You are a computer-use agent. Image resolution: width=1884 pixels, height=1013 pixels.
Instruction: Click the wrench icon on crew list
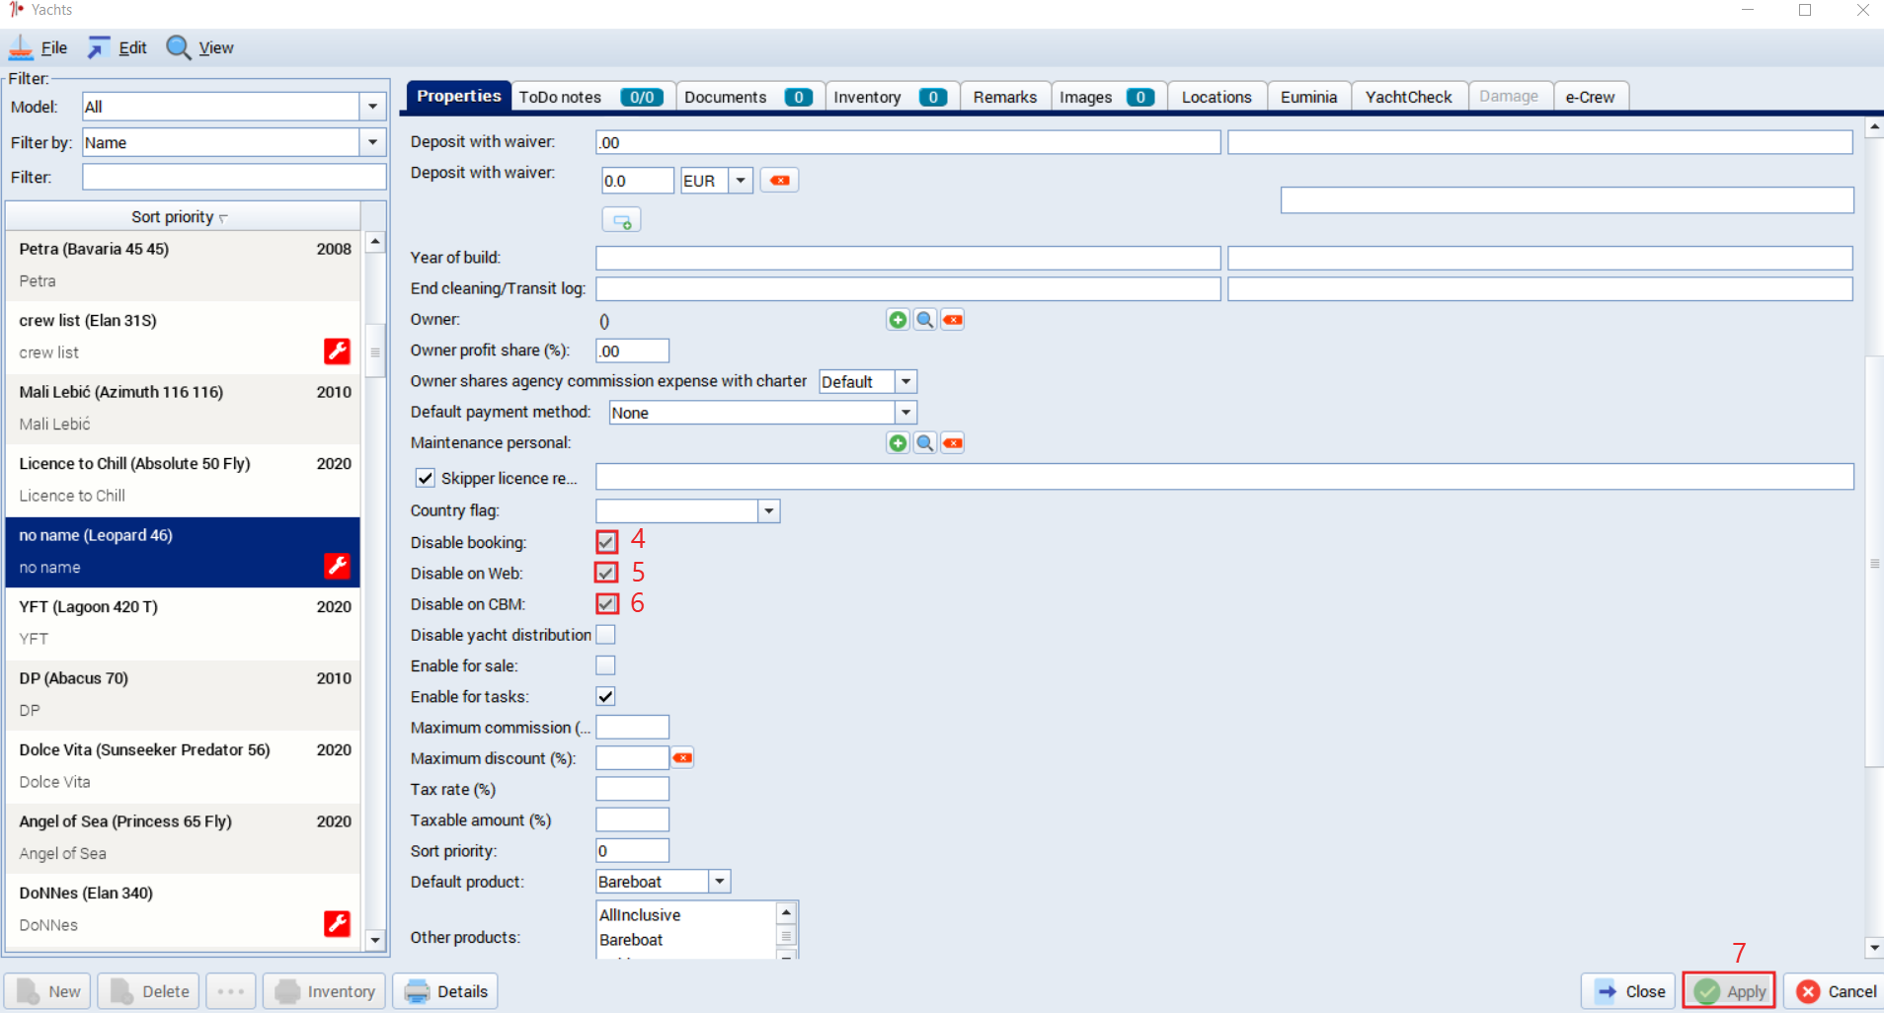tap(337, 351)
